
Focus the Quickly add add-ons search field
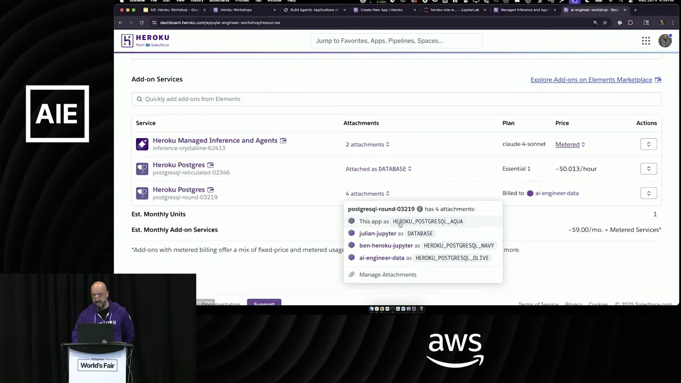[396, 99]
